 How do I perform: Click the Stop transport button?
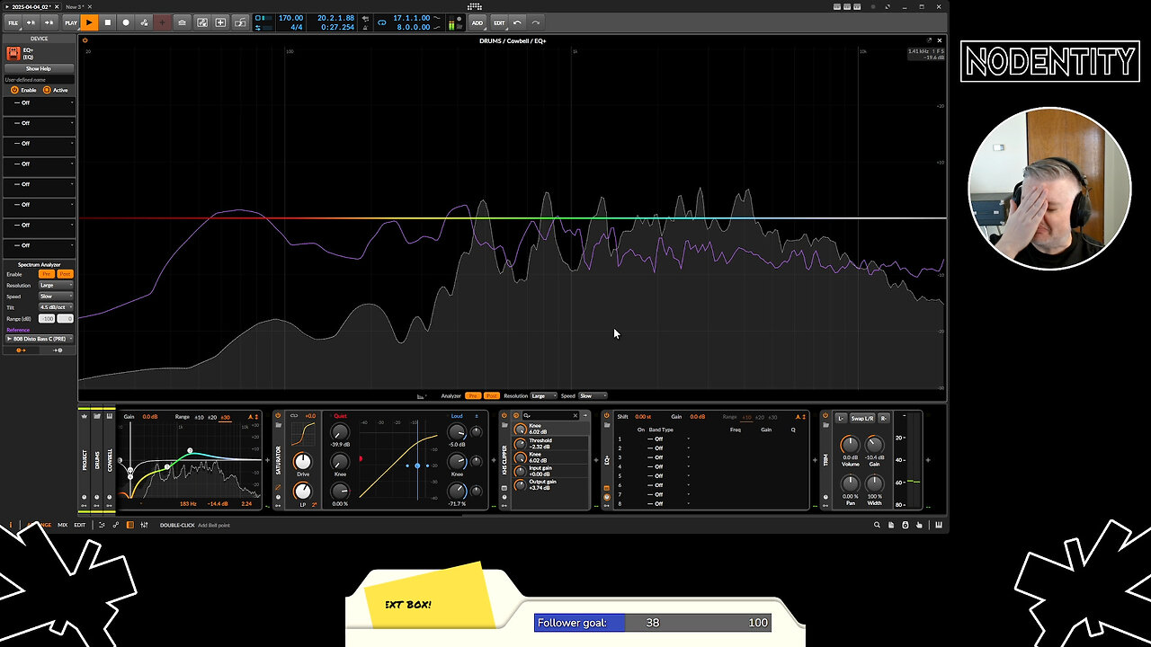pyautogui.click(x=108, y=22)
